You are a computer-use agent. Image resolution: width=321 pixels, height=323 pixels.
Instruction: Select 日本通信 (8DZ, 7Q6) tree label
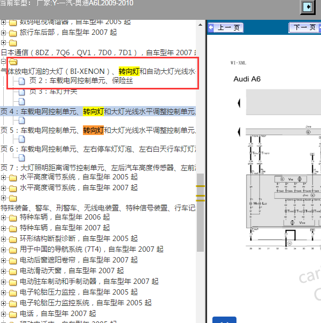[98, 52]
